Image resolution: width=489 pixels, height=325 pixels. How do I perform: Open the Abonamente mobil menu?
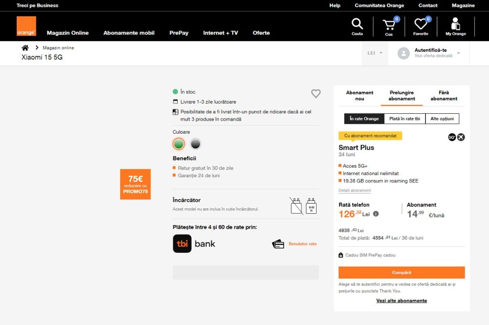coord(129,33)
